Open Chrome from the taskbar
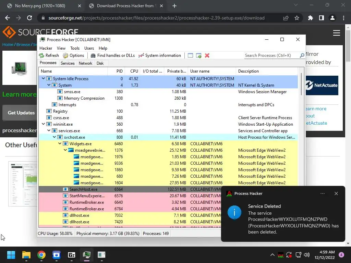The width and height of the screenshot is (351, 263). point(41,255)
